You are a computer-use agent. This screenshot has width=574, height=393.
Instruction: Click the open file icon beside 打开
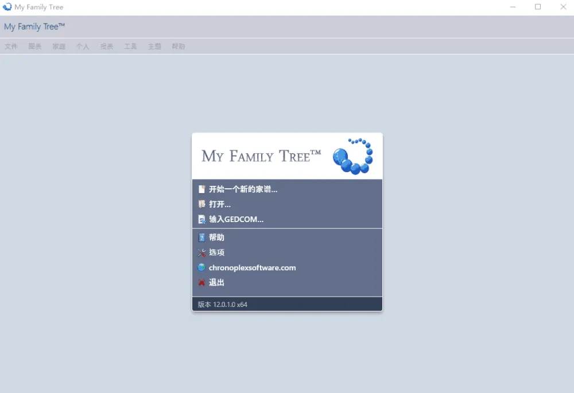tap(201, 204)
